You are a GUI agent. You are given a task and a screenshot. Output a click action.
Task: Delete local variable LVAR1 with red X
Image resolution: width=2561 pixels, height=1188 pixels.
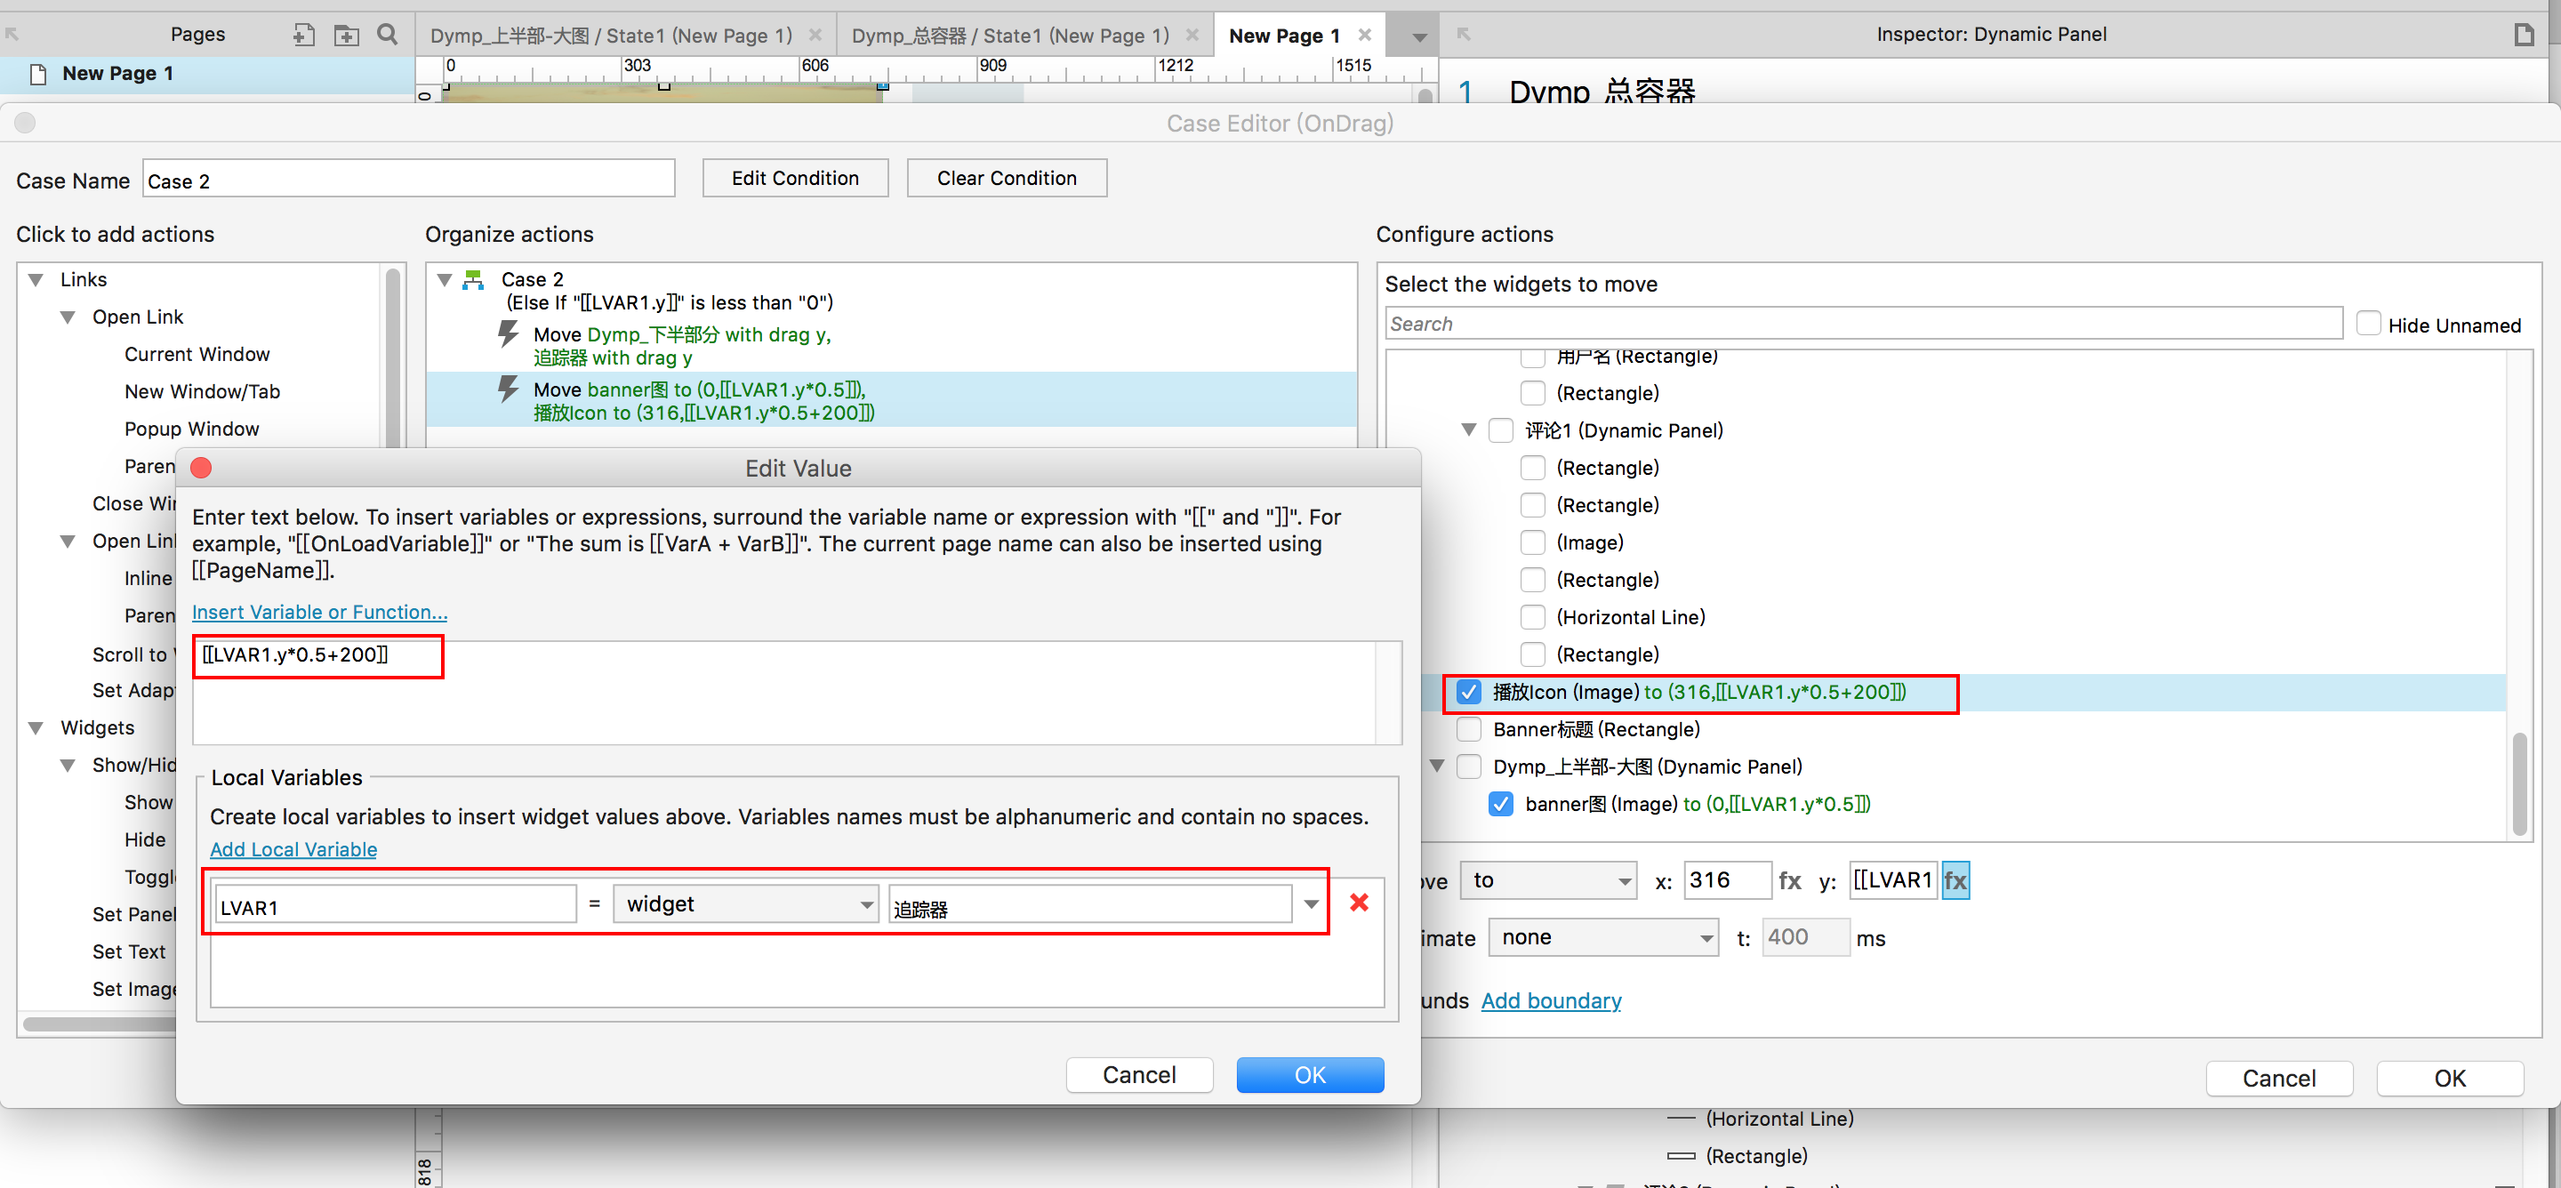click(1358, 903)
